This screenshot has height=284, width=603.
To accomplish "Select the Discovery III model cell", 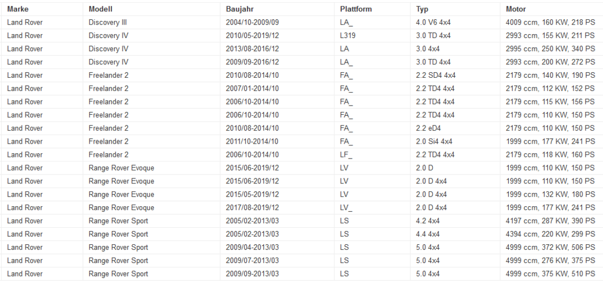I will pyautogui.click(x=108, y=22).
